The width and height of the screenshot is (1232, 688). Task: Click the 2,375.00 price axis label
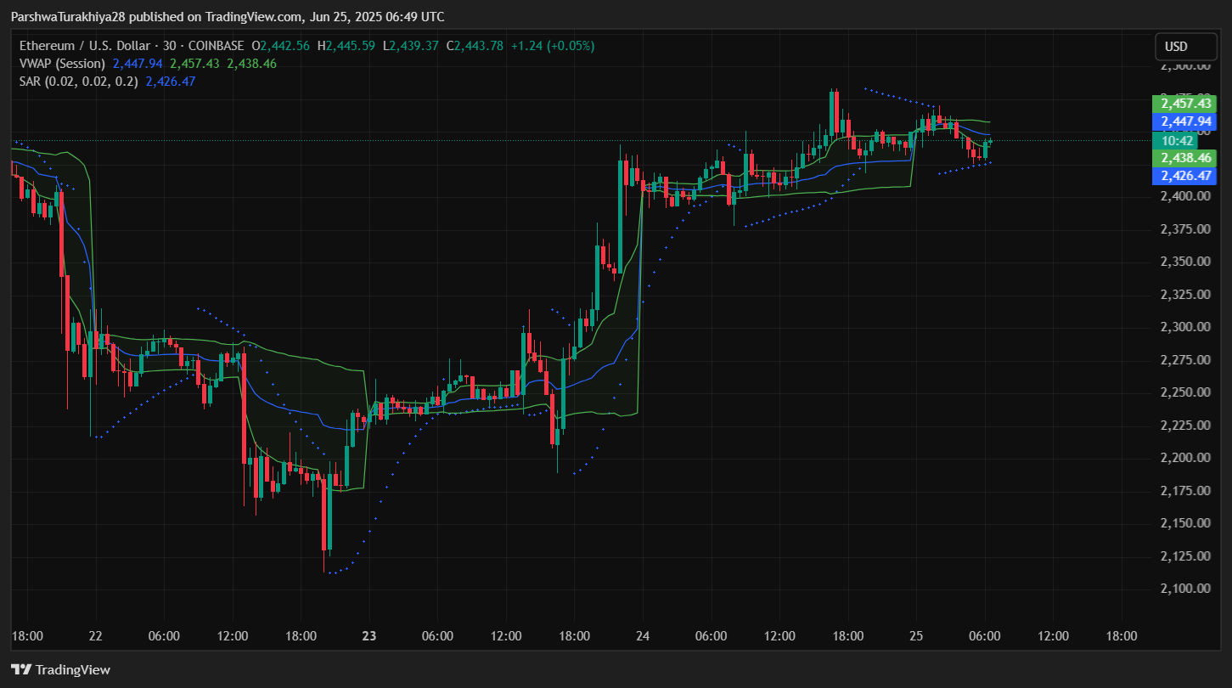(1185, 229)
